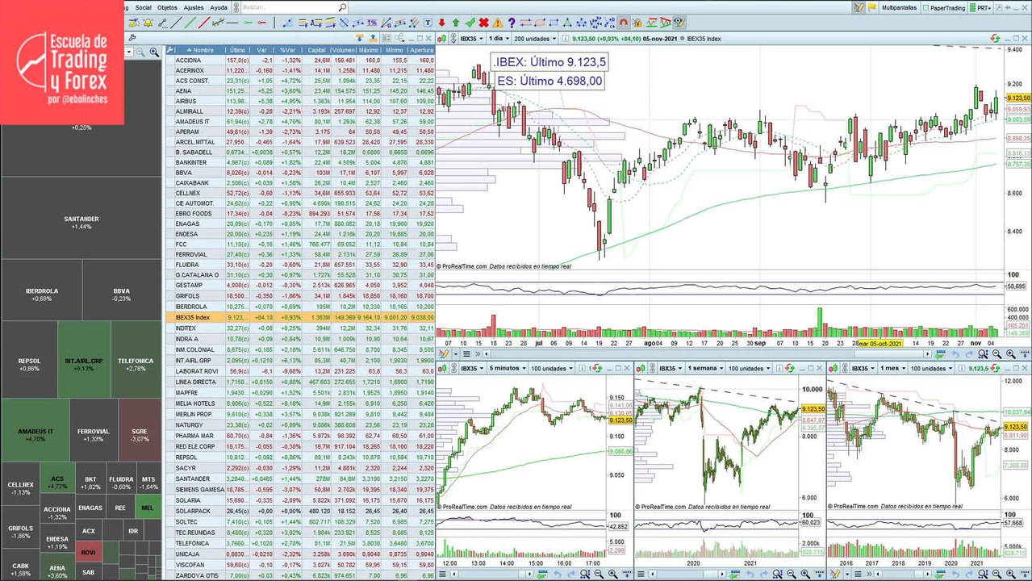Click the PRT+ button
Image resolution: width=1032 pixels, height=581 pixels.
pos(980,7)
